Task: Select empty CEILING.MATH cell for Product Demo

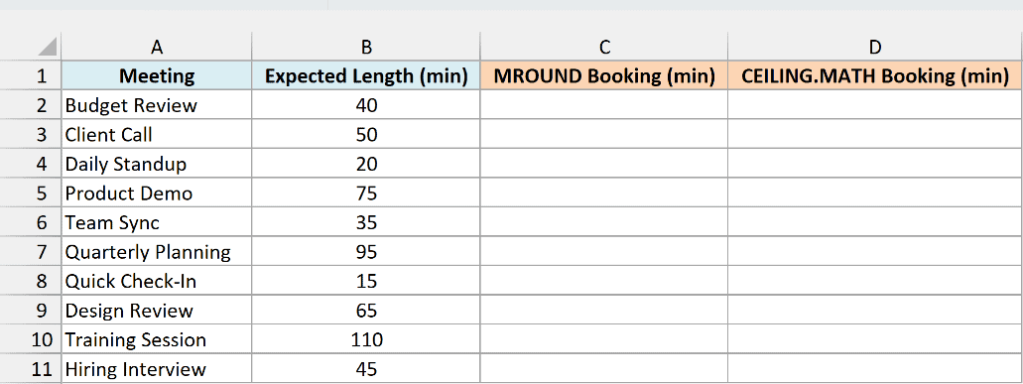Action: [x=875, y=192]
